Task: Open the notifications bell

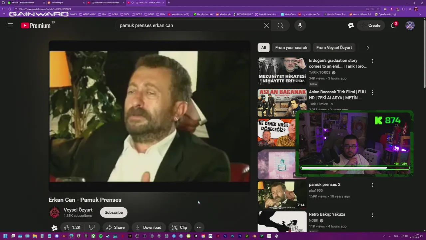Action: click(393, 25)
